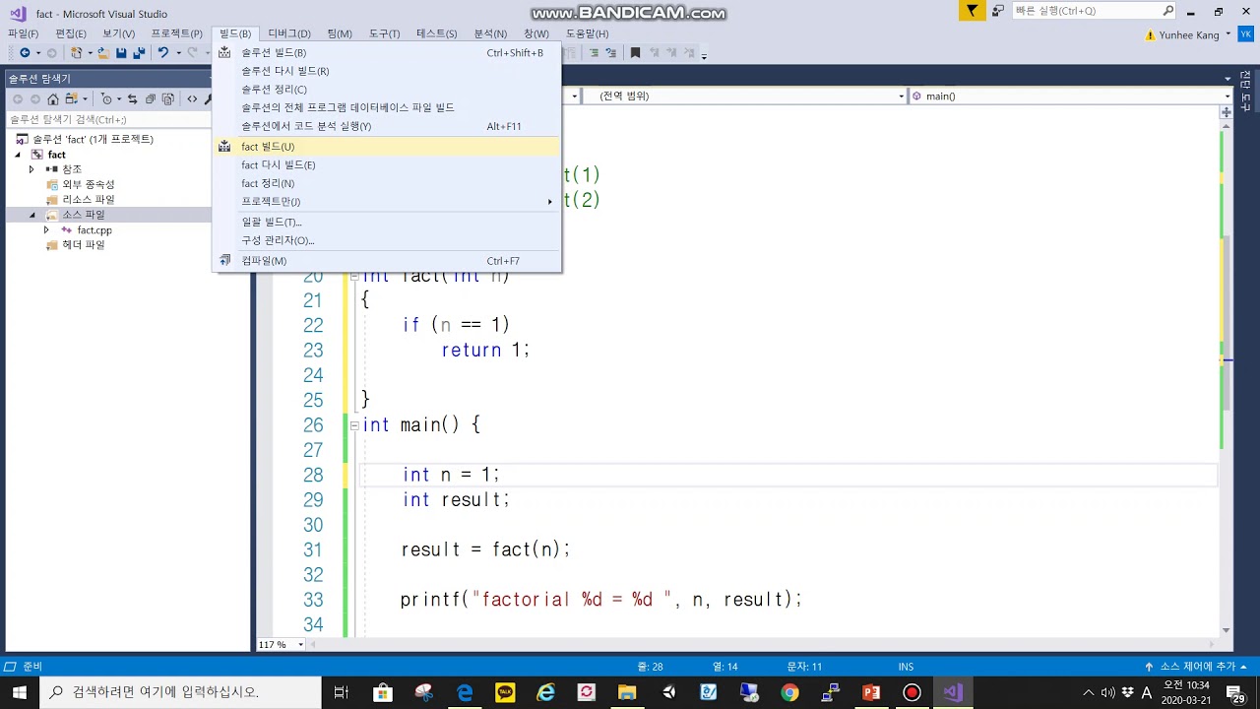Image resolution: width=1260 pixels, height=709 pixels.
Task: Open Google Chrome from the taskbar
Action: (789, 692)
